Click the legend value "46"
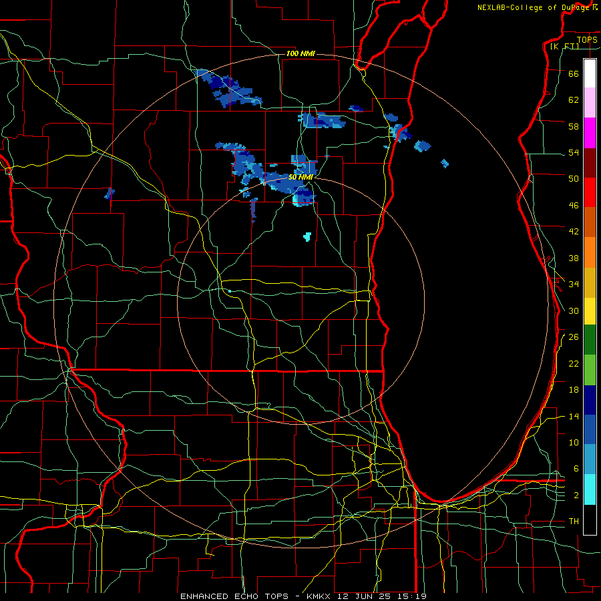Image resolution: width=601 pixels, height=601 pixels. pyautogui.click(x=574, y=206)
